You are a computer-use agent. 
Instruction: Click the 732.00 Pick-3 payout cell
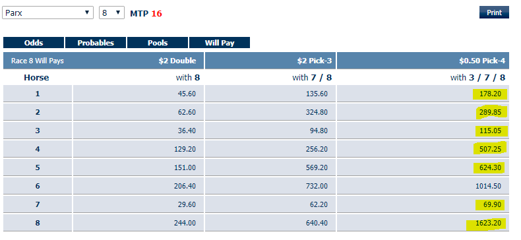[x=270, y=186]
